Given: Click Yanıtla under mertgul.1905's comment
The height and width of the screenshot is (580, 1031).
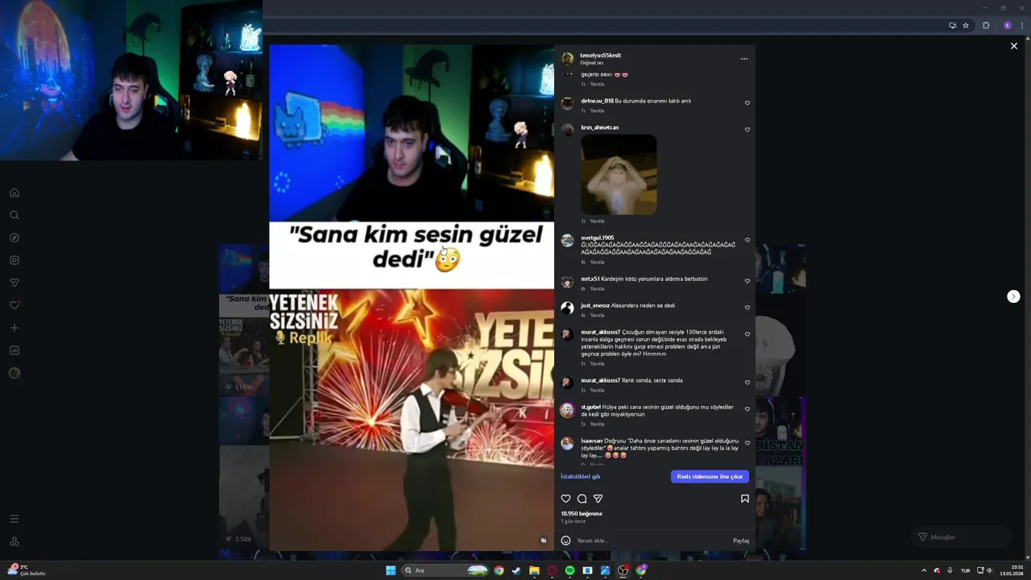Looking at the screenshot, I should (x=597, y=262).
